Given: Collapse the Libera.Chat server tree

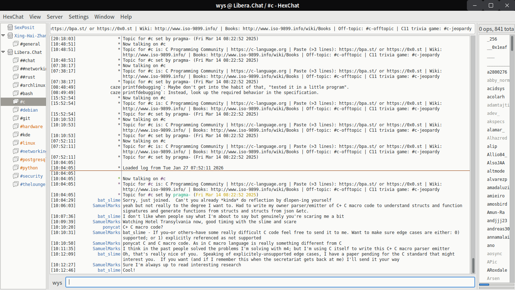Looking at the screenshot, I should point(3,52).
